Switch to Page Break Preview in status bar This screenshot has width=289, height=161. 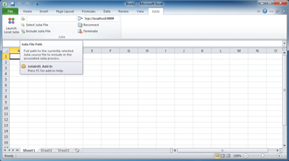tap(228, 156)
